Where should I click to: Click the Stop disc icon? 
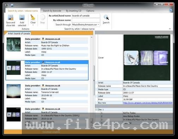click(x=42, y=18)
